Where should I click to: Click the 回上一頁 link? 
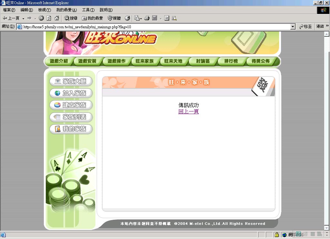pos(189,111)
